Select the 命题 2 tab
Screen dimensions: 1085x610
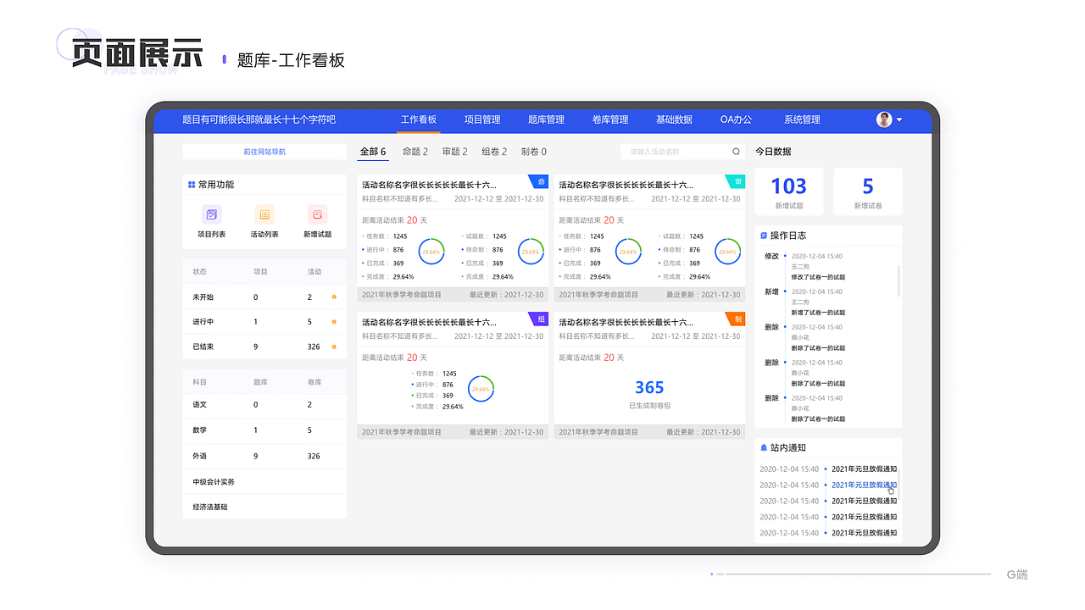point(415,152)
